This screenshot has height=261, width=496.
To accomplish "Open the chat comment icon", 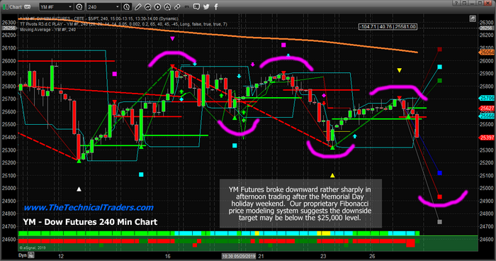I will tap(196, 6).
